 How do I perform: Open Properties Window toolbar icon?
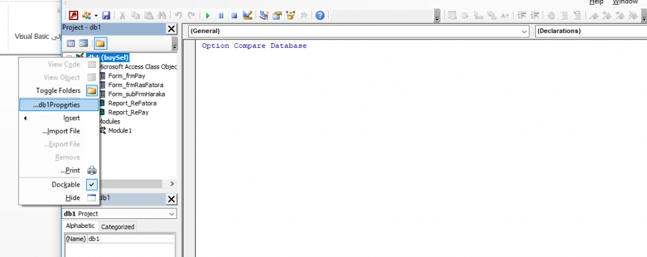[x=277, y=15]
